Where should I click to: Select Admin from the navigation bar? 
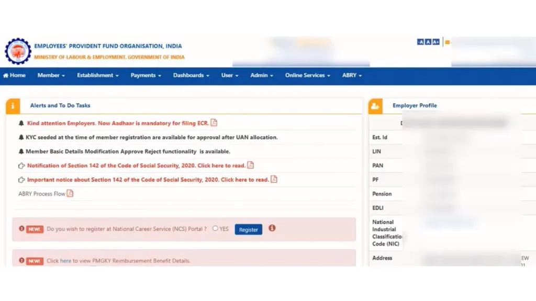[x=261, y=75]
